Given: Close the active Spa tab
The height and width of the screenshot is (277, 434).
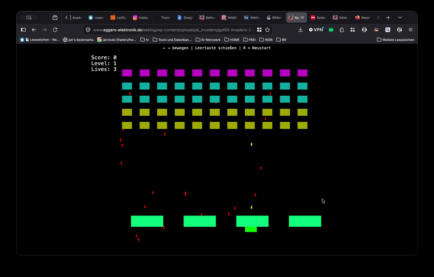Looking at the screenshot, I should pos(303,18).
